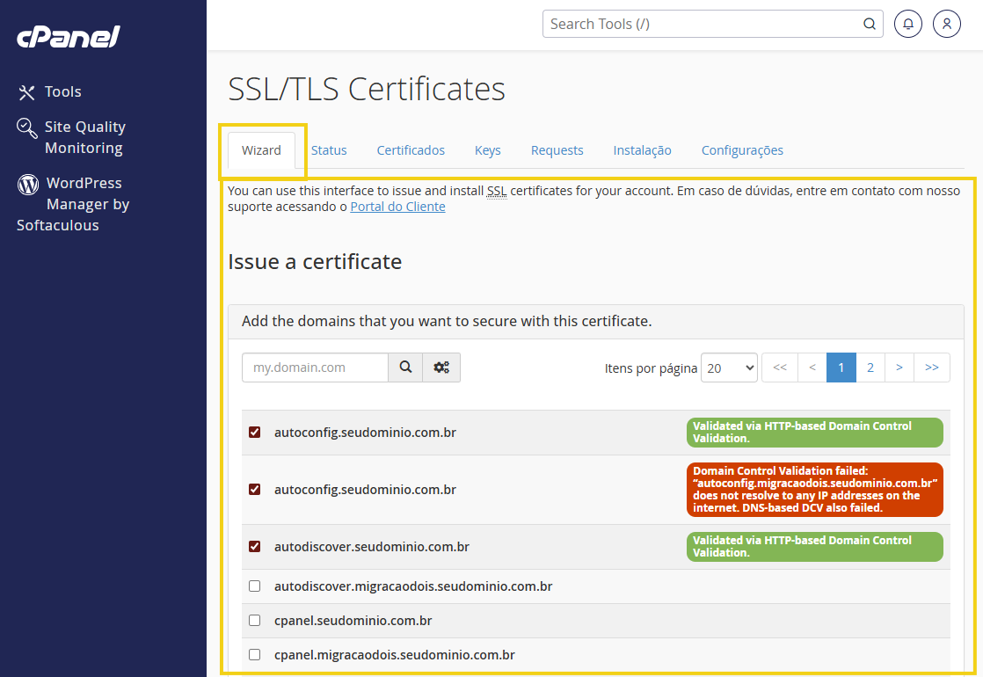Open Site Quality Monitoring
Image resolution: width=983 pixels, height=677 pixels.
[x=71, y=137]
